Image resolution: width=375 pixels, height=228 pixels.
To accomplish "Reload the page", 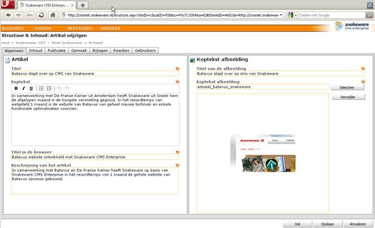I will tap(41, 15).
